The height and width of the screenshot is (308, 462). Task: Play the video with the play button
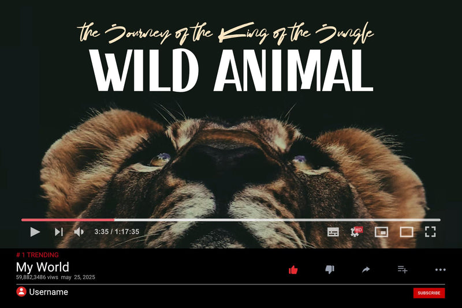[x=35, y=232]
